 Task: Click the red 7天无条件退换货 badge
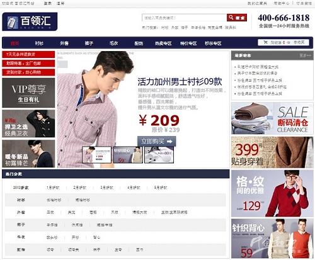click(x=28, y=54)
